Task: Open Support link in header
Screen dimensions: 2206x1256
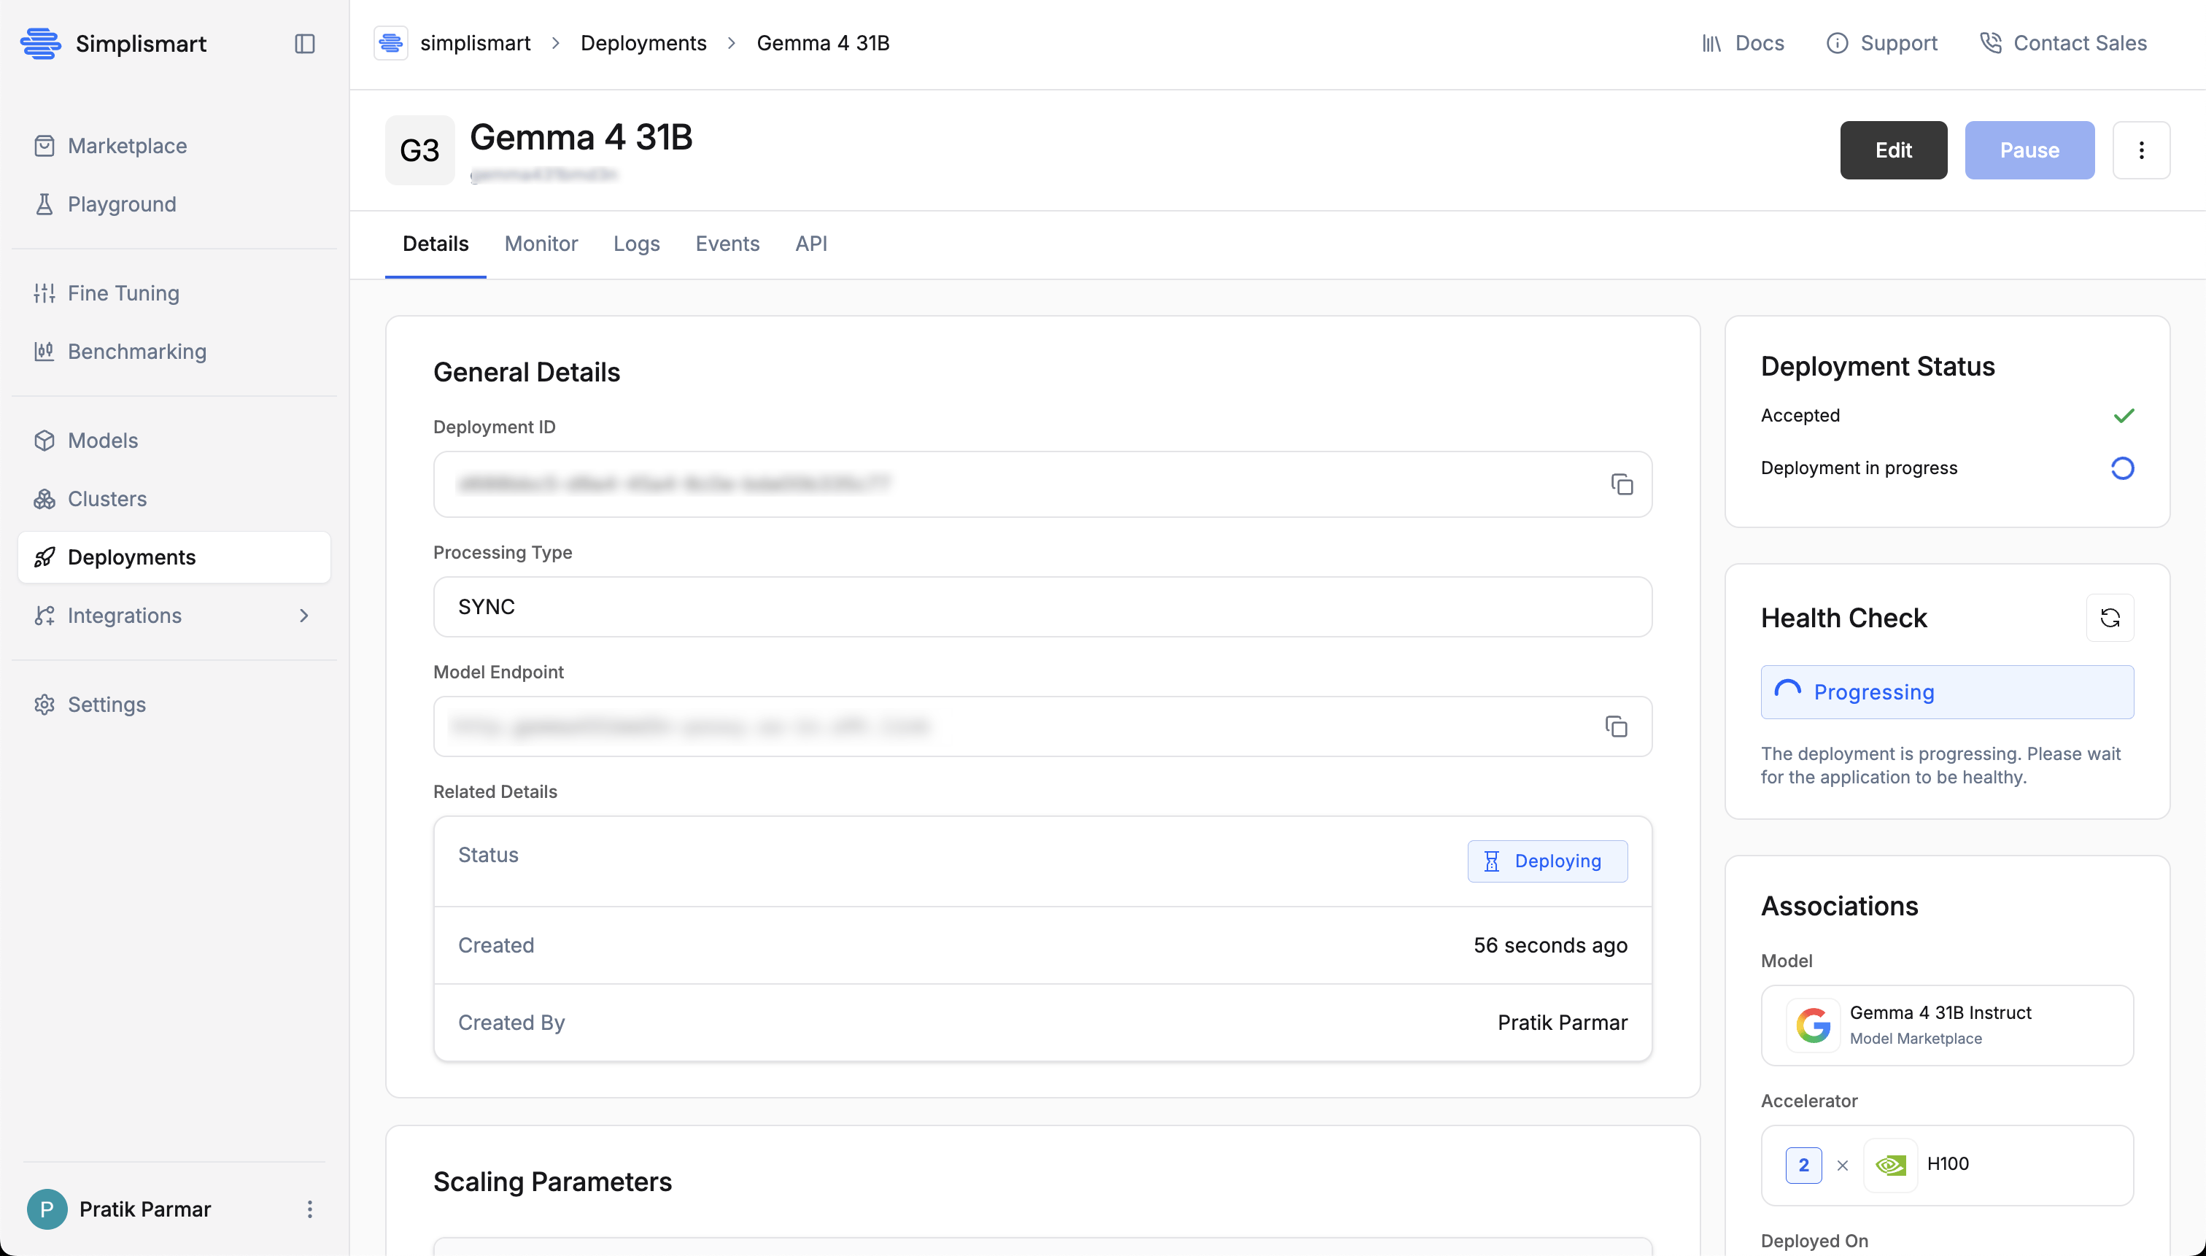Action: tap(1881, 43)
